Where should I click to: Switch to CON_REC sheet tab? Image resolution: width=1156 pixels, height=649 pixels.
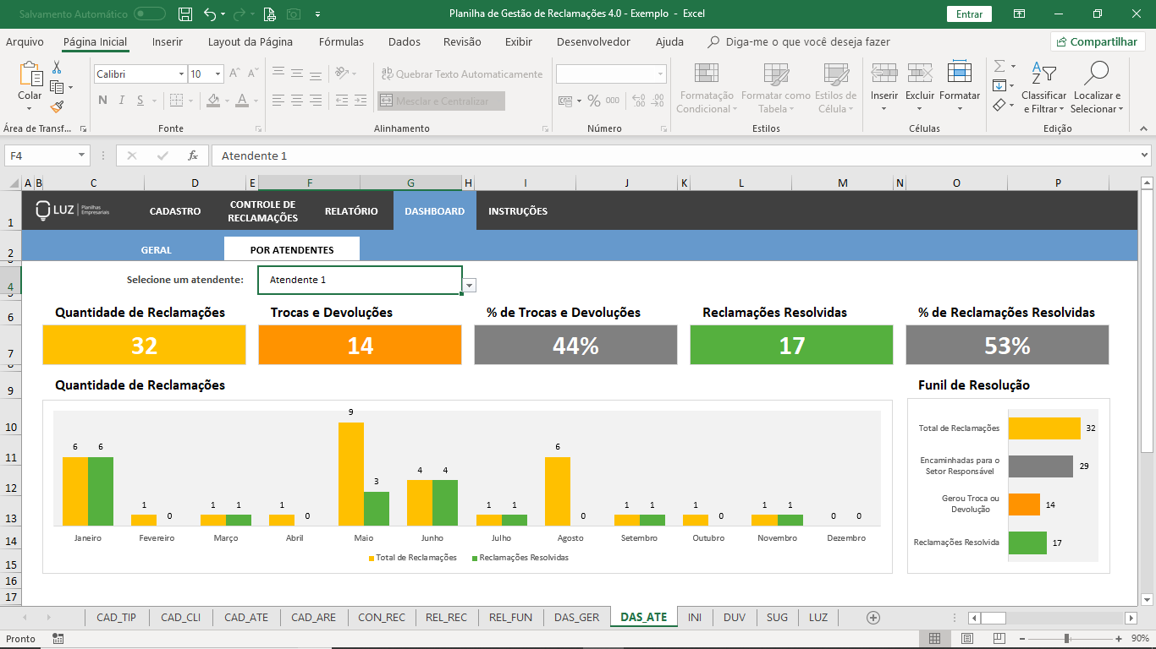pos(382,618)
